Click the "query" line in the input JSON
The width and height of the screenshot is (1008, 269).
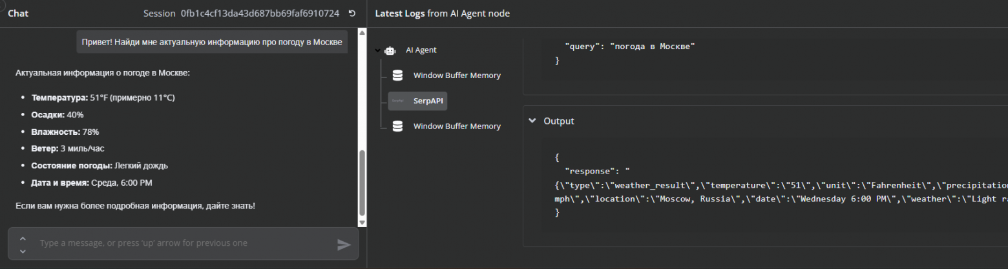click(x=629, y=46)
